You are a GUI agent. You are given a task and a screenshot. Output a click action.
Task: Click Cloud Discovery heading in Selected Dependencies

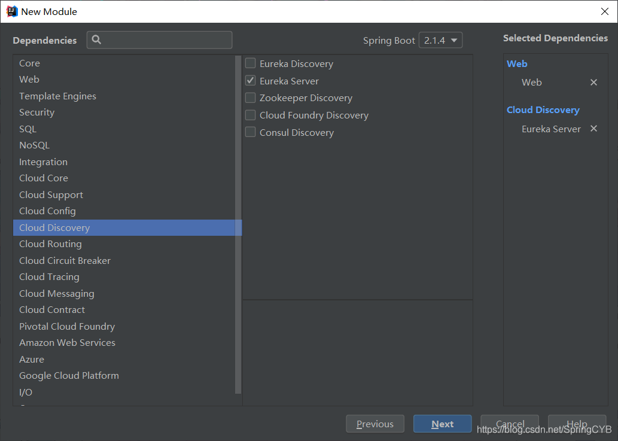point(543,110)
